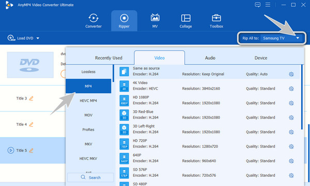
Task: Select the ProRes format category
Action: click(x=88, y=130)
